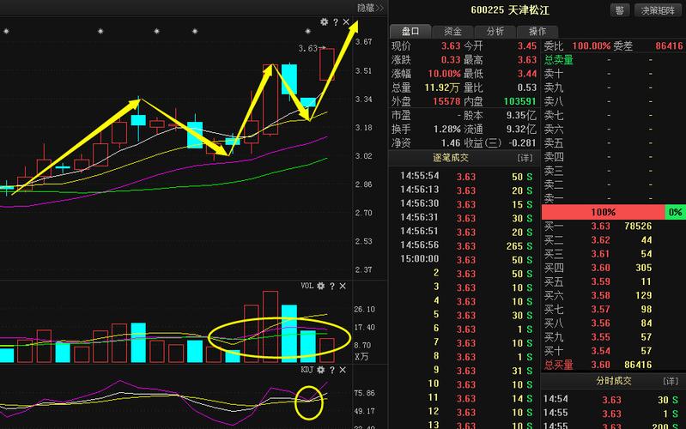Image resolution: width=686 pixels, height=429 pixels.
Task: Close the main candlestick chart panel
Action: click(346, 21)
